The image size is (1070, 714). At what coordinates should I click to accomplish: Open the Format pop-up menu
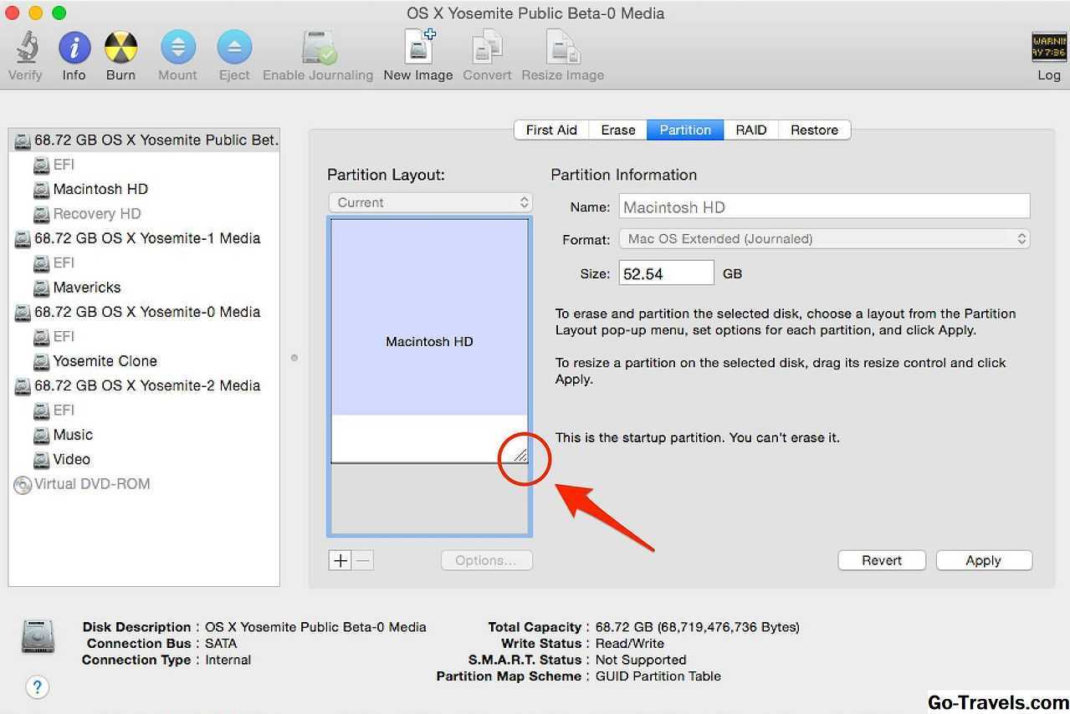pos(824,239)
